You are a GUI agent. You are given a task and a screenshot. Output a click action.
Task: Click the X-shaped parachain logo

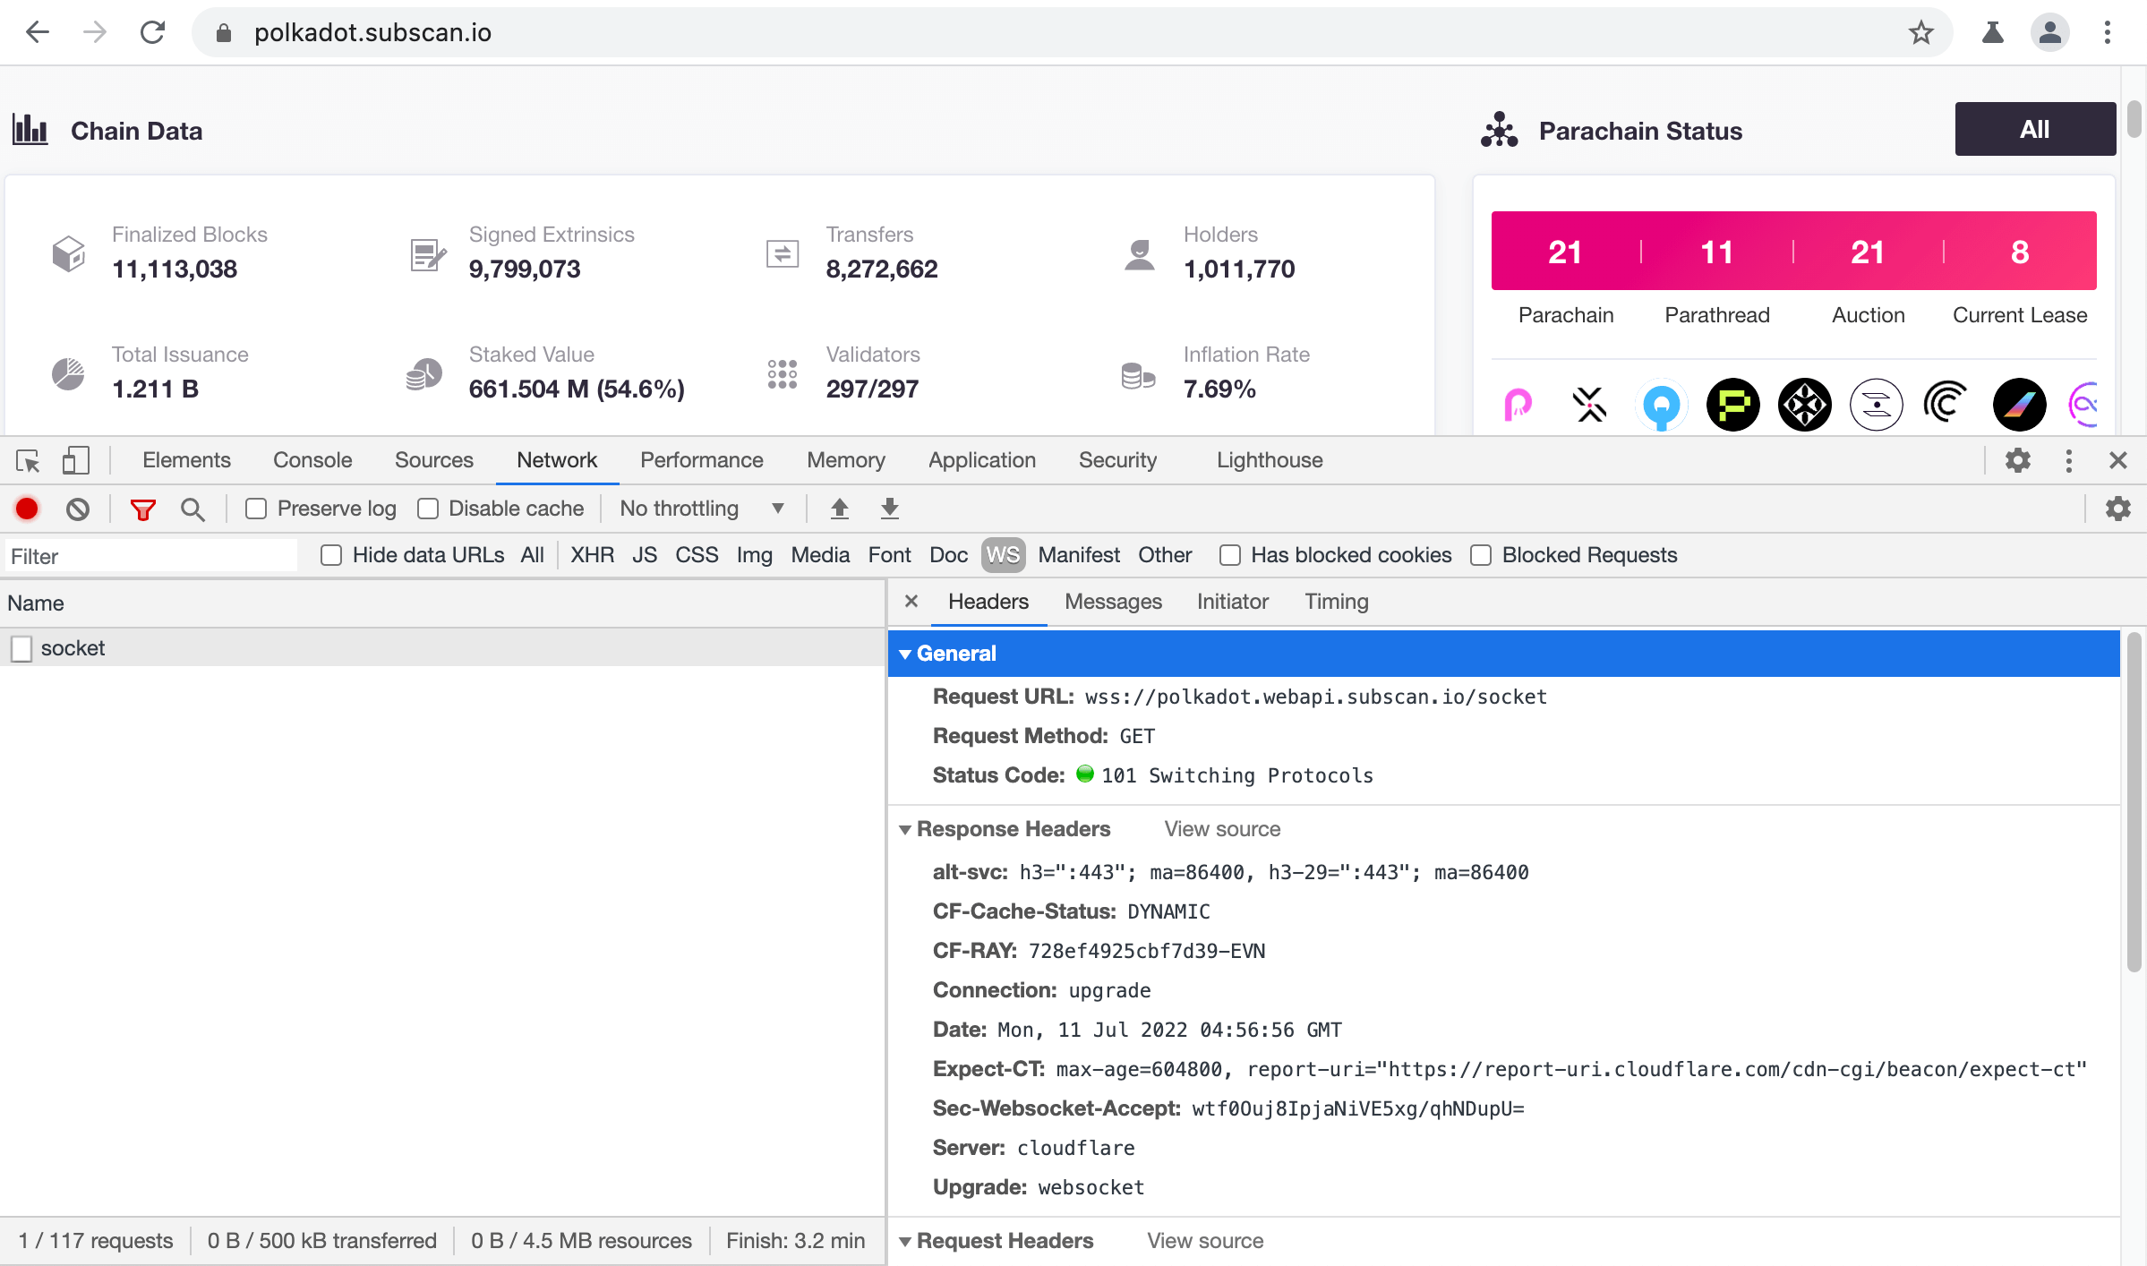pos(1590,405)
